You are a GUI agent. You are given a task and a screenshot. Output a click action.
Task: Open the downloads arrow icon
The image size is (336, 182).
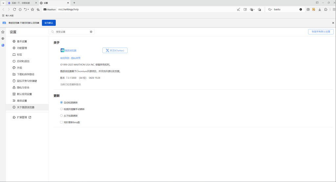pyautogui.click(x=320, y=10)
